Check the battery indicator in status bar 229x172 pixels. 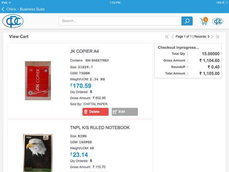click(x=225, y=2)
